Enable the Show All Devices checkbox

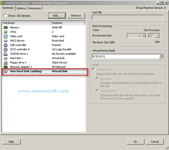click(x=5, y=16)
